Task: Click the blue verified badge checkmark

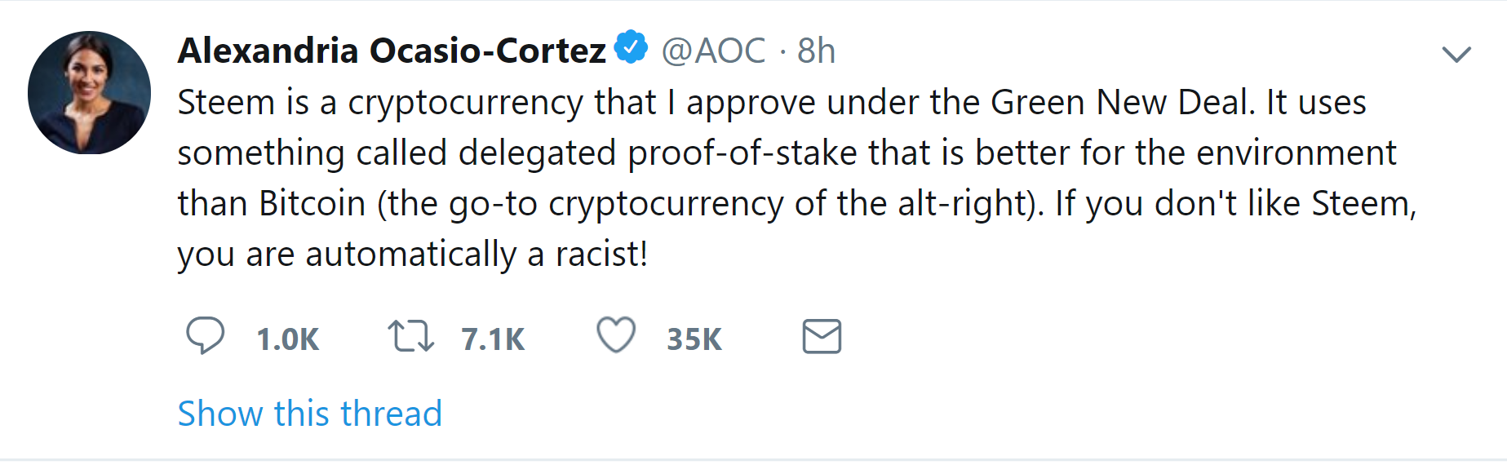Action: point(631,48)
